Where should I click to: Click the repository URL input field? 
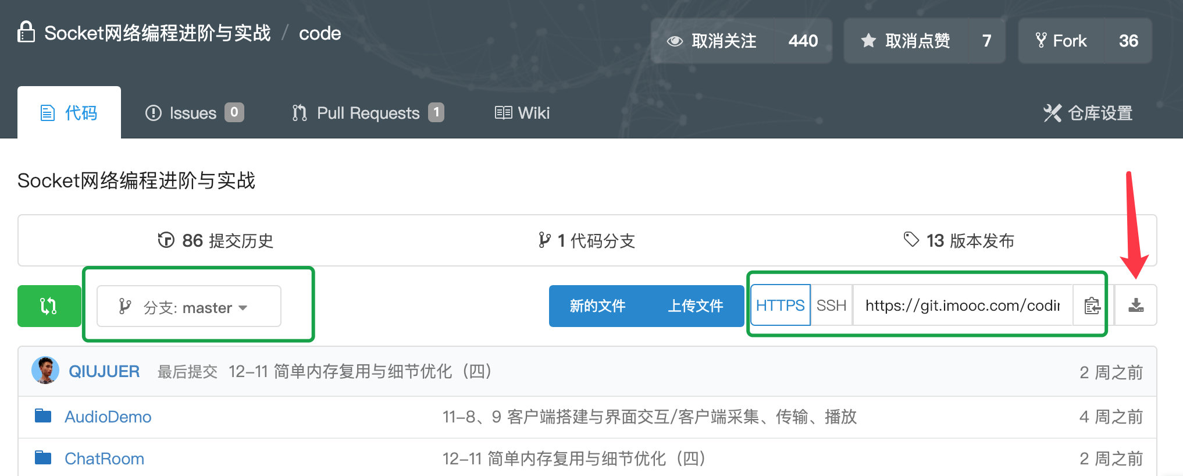(963, 306)
